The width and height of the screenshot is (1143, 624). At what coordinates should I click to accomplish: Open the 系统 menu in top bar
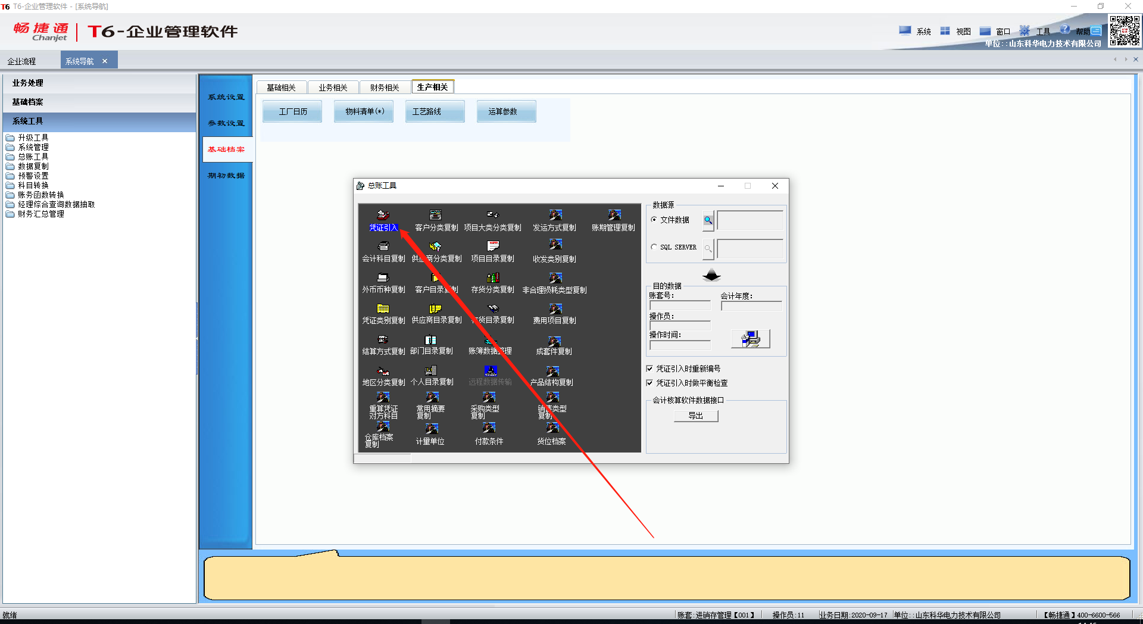pyautogui.click(x=916, y=31)
